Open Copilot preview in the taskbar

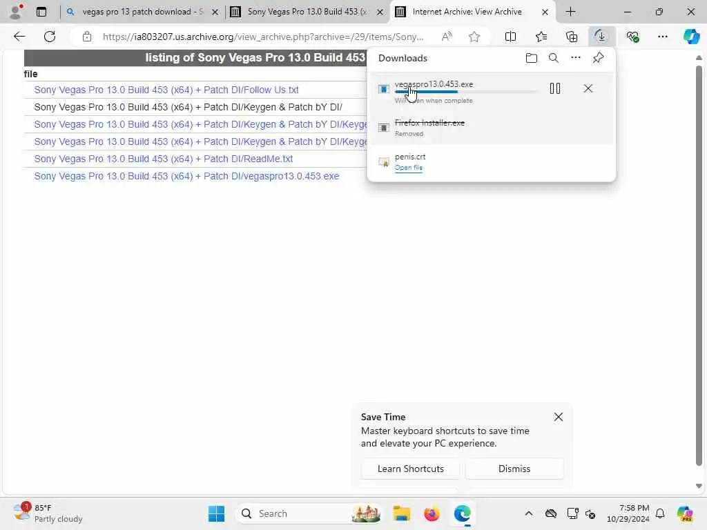tap(685, 513)
